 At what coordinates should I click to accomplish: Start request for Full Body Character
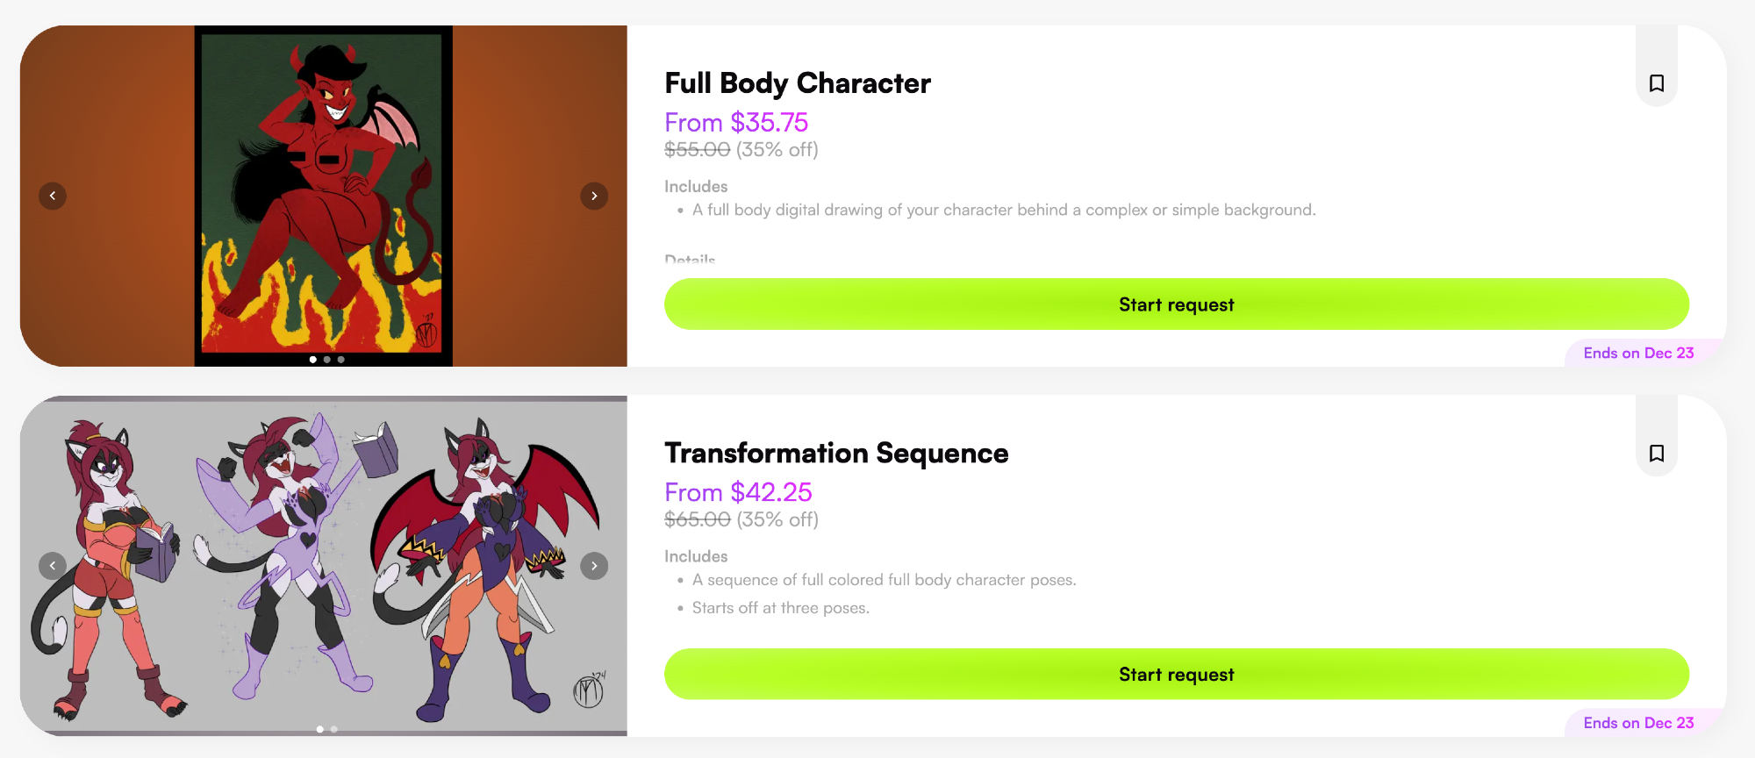pos(1176,304)
